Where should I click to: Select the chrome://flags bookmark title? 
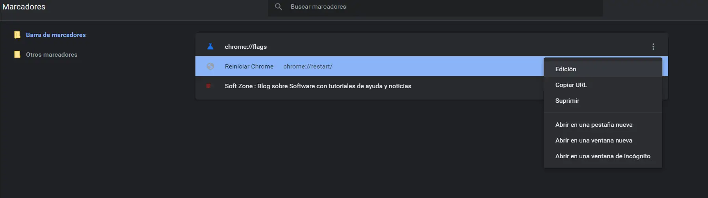(245, 47)
